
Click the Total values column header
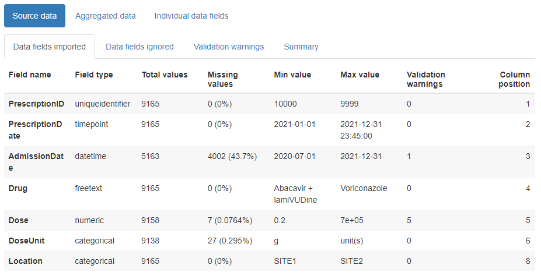(165, 75)
